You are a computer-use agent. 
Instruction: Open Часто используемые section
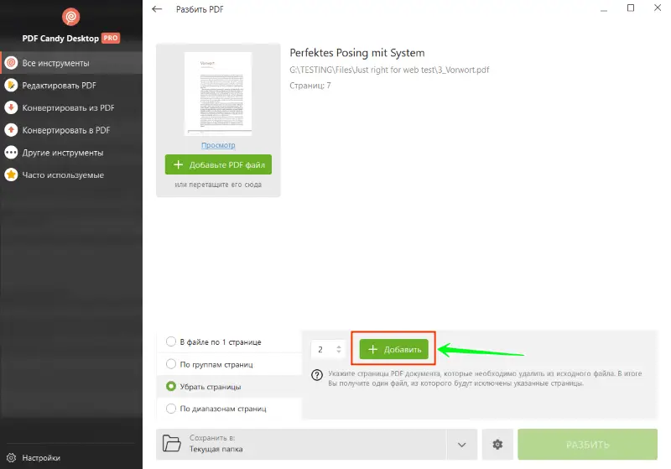tap(71, 175)
